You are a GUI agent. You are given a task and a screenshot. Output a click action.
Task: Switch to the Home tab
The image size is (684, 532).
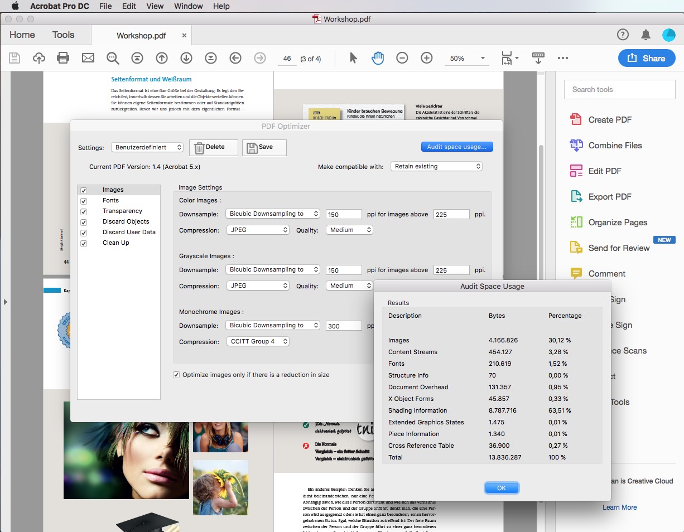click(22, 35)
